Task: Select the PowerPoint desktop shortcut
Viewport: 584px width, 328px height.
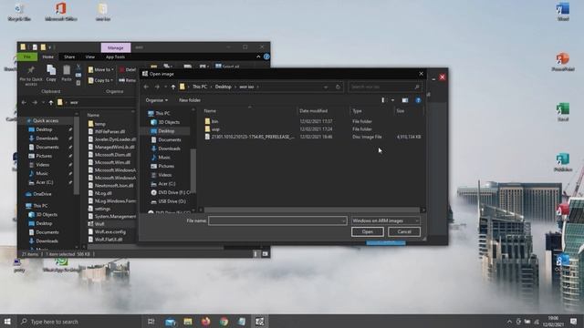Action: point(563,62)
